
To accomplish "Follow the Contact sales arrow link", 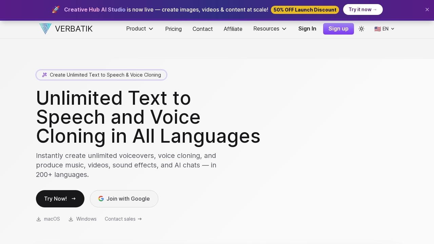I will pos(123,219).
